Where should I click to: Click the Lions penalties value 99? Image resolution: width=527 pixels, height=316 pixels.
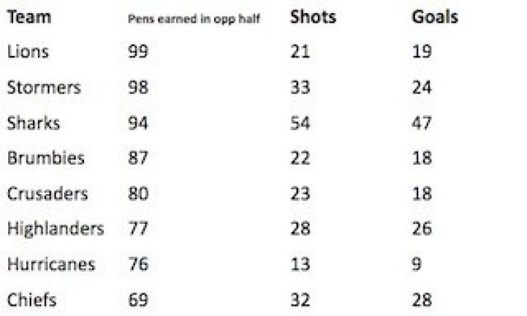138,52
